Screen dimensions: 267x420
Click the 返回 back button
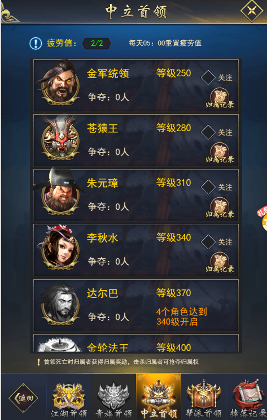tap(23, 399)
